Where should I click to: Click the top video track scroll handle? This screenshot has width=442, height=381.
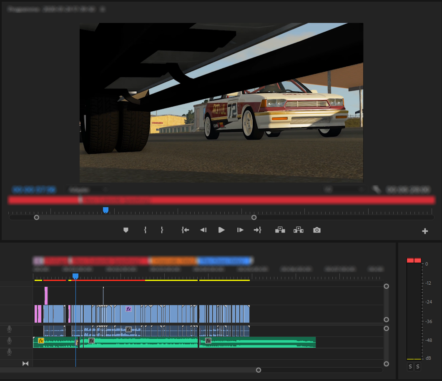(x=387, y=286)
